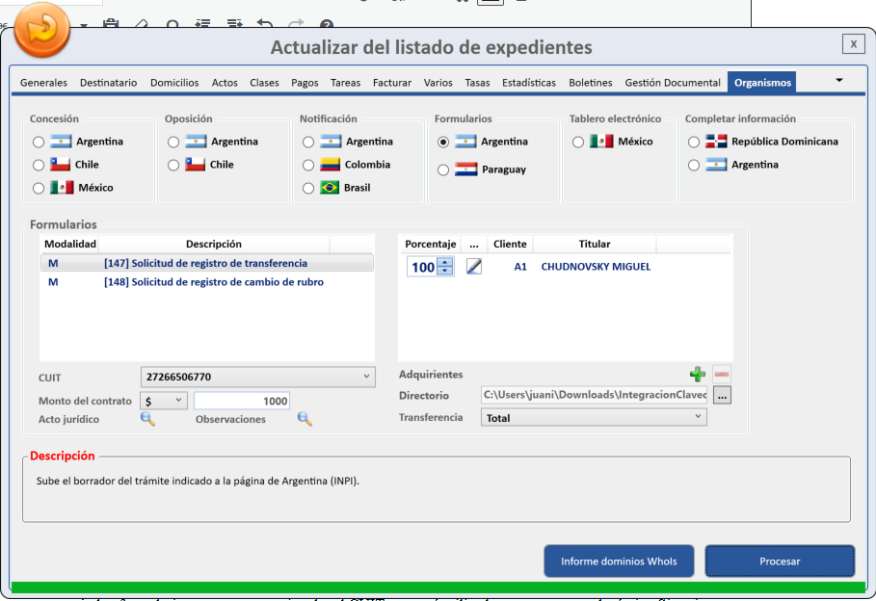Expand the CUIT dropdown
The height and width of the screenshot is (601, 876).
[x=367, y=377]
